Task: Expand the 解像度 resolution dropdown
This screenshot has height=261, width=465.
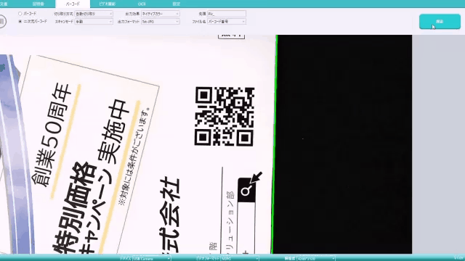Action: point(316,259)
